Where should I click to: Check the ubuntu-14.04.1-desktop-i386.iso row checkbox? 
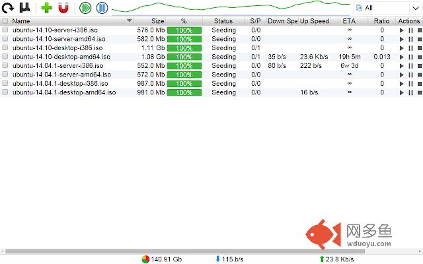tap(5, 83)
